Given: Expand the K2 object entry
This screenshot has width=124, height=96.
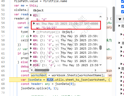Looking at the screenshot, I should point(31,15).
